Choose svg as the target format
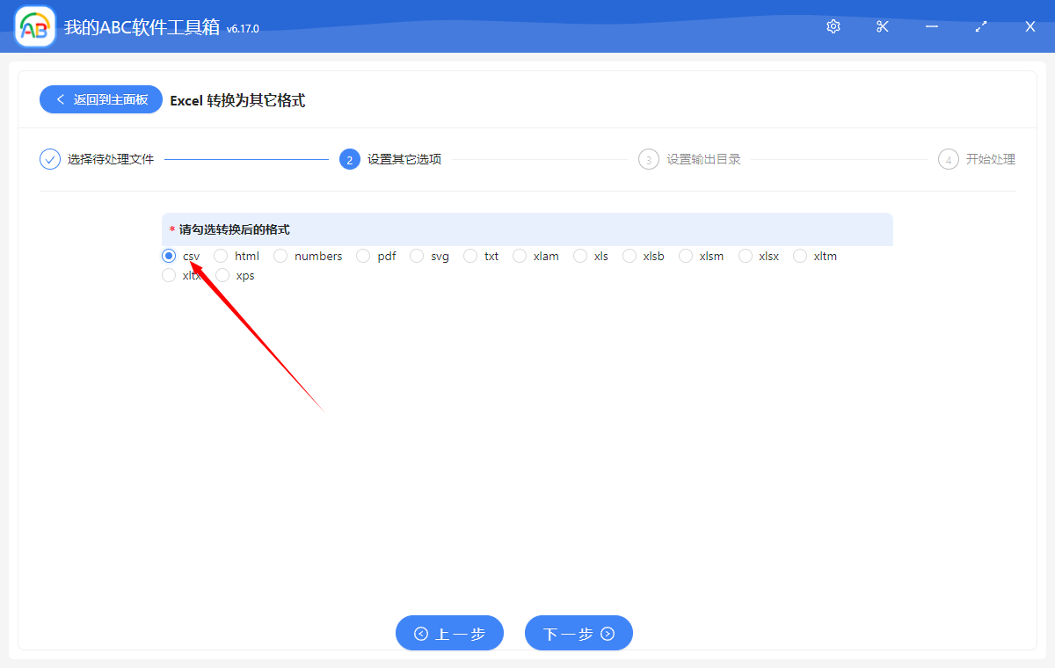1055x668 pixels. click(417, 256)
